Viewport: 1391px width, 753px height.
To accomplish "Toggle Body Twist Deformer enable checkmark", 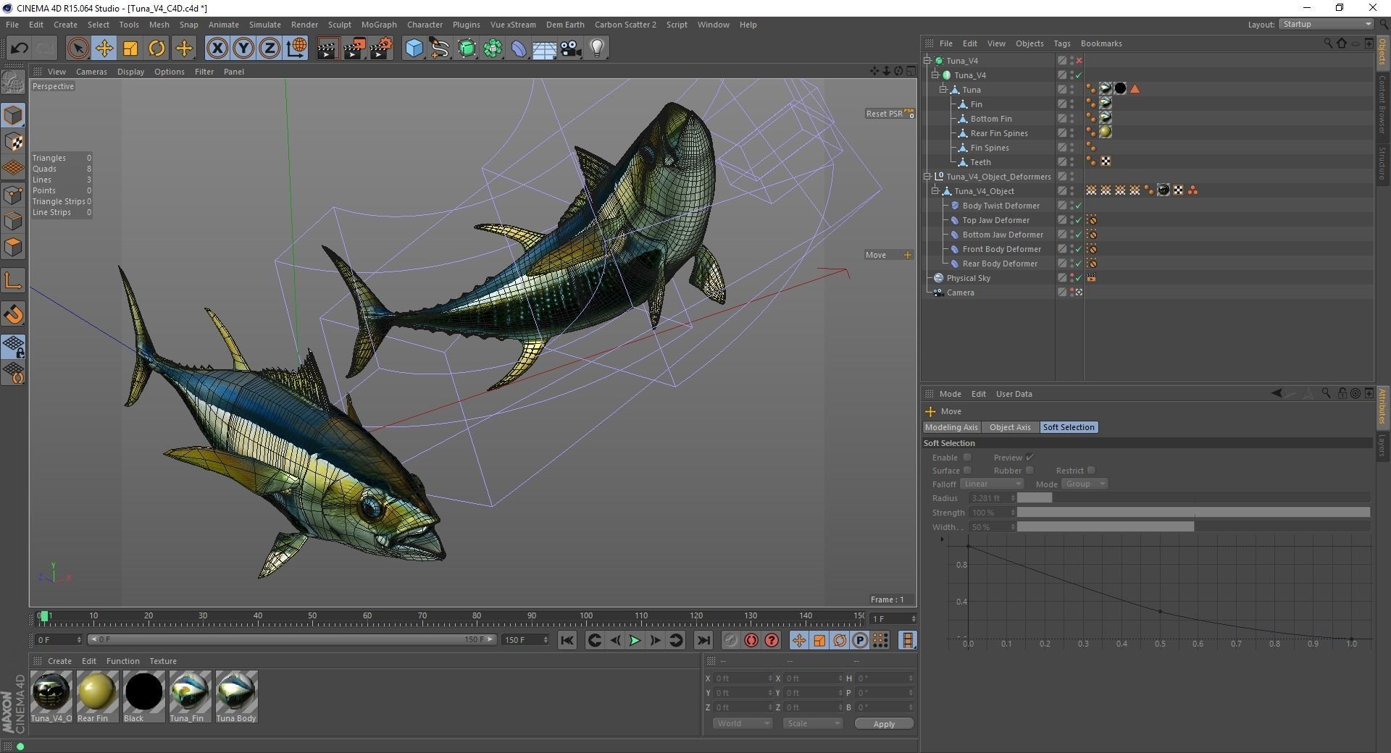I will tap(1078, 206).
